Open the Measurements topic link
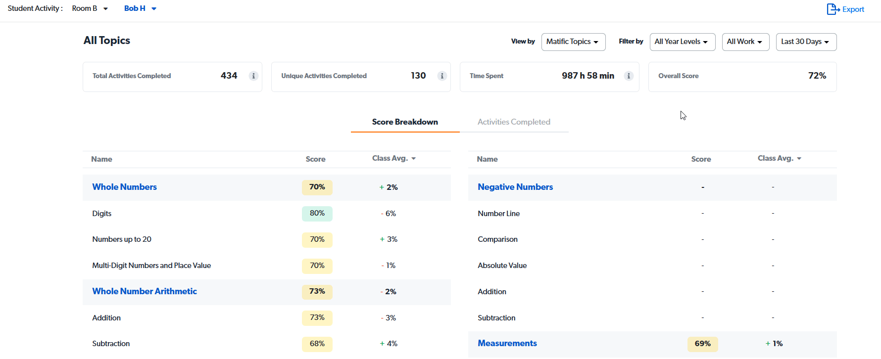The height and width of the screenshot is (359, 881). (507, 344)
